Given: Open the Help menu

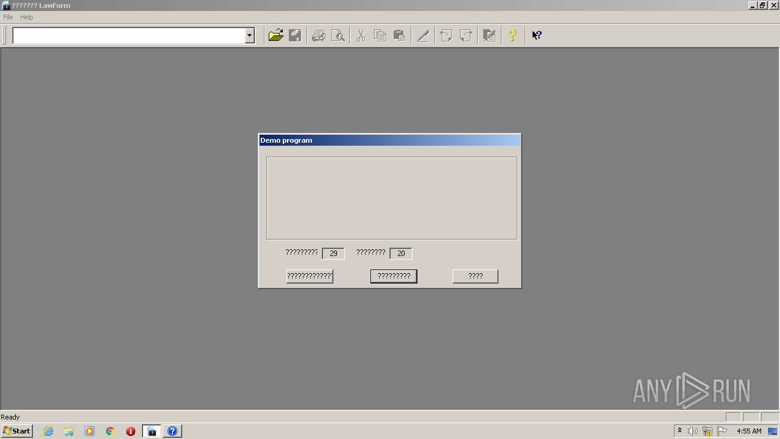Looking at the screenshot, I should coord(26,17).
